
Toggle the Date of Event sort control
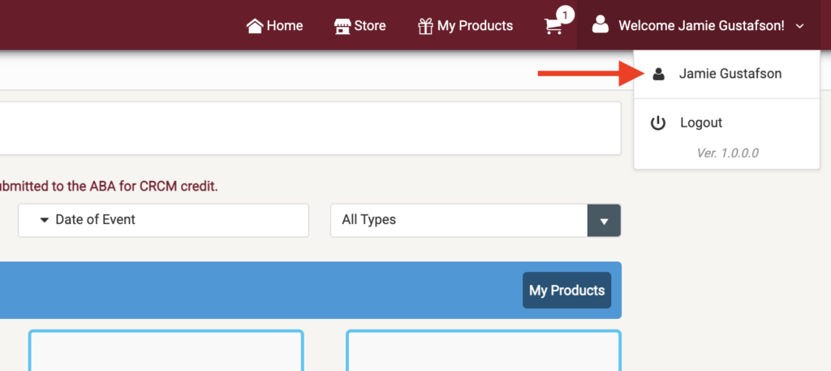[x=164, y=220]
